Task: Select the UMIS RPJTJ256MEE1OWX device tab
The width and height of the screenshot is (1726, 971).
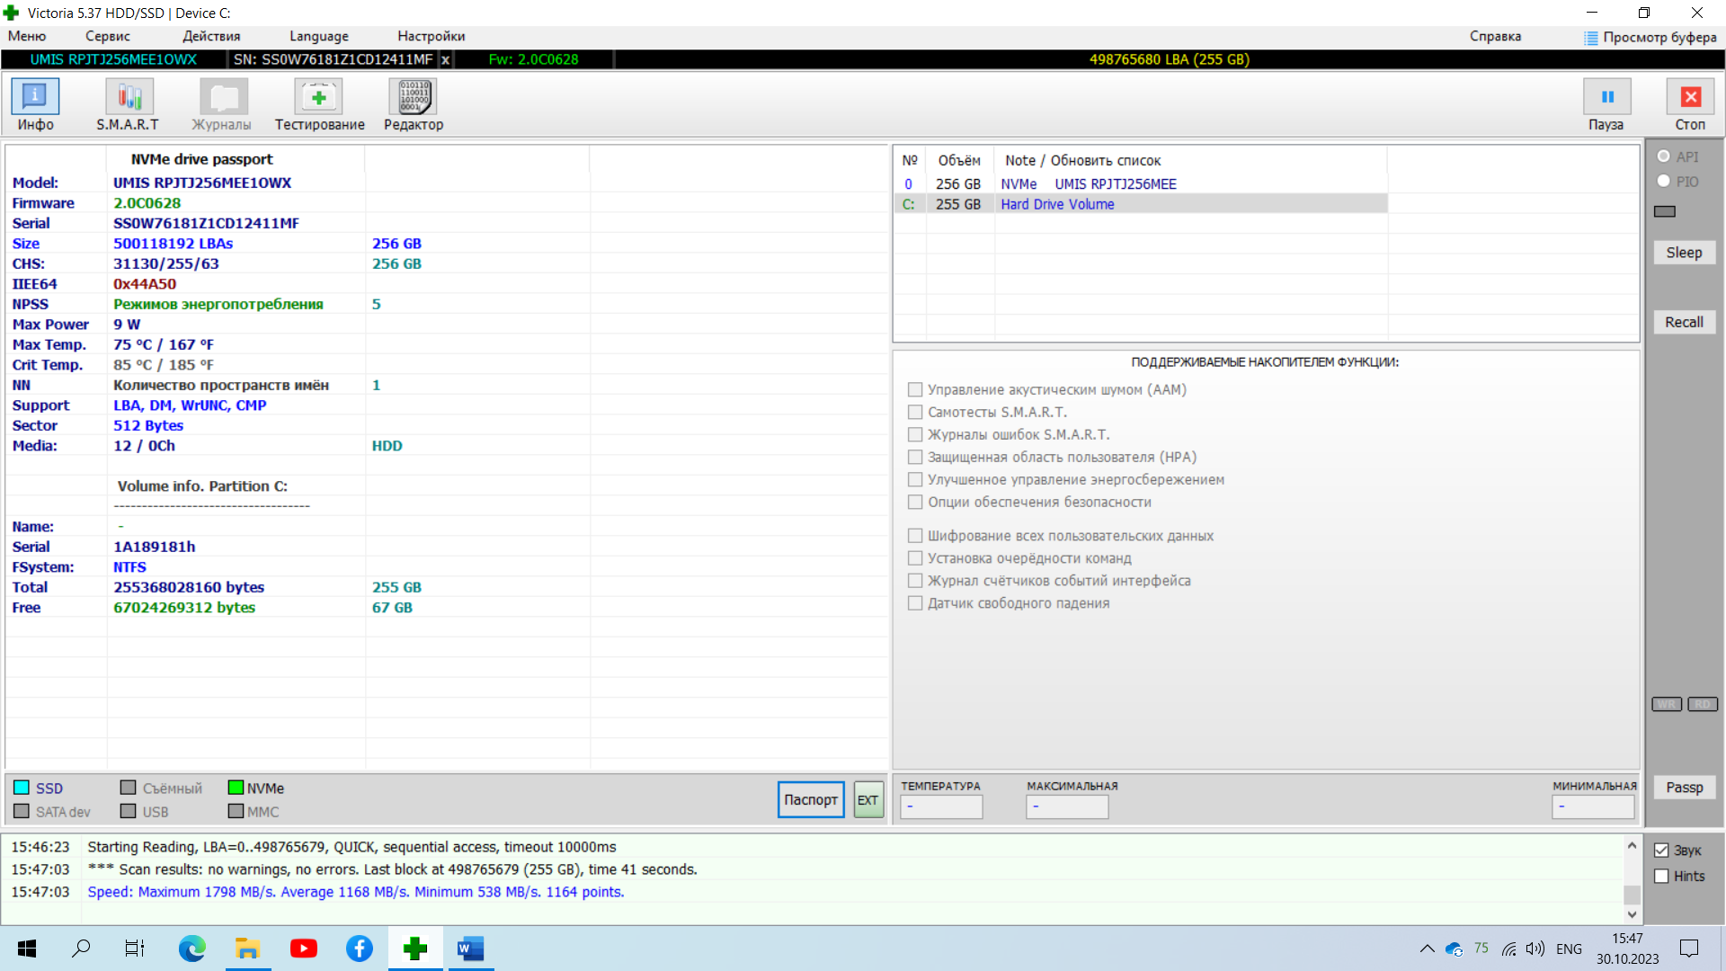Action: (113, 59)
